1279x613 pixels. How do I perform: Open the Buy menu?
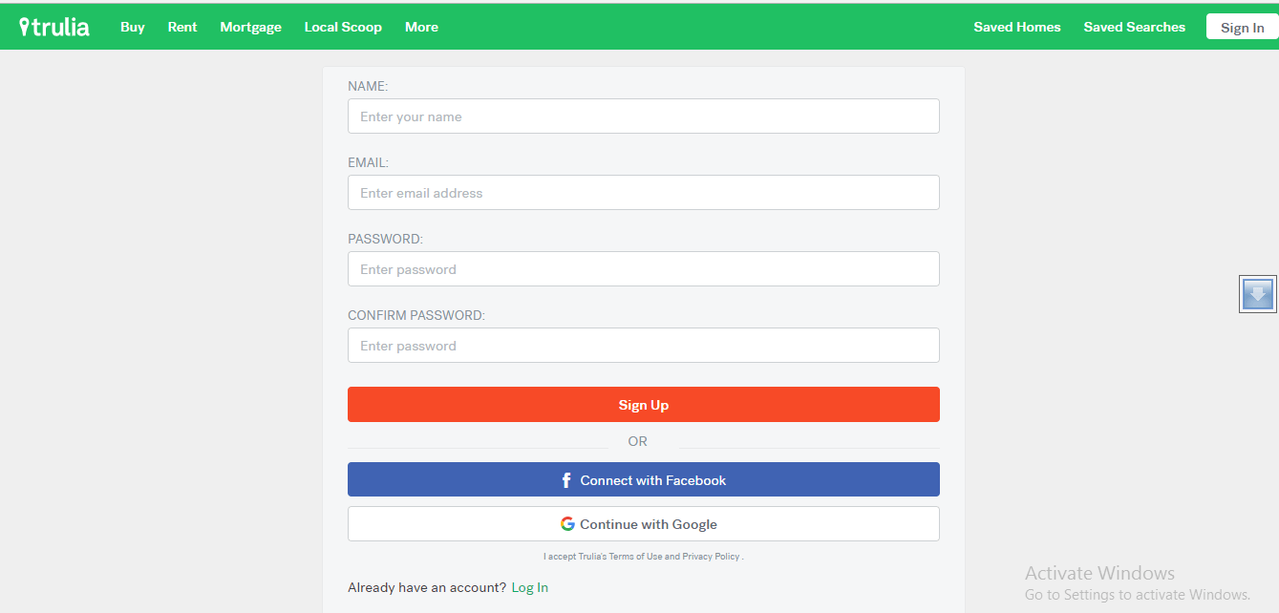pos(133,27)
